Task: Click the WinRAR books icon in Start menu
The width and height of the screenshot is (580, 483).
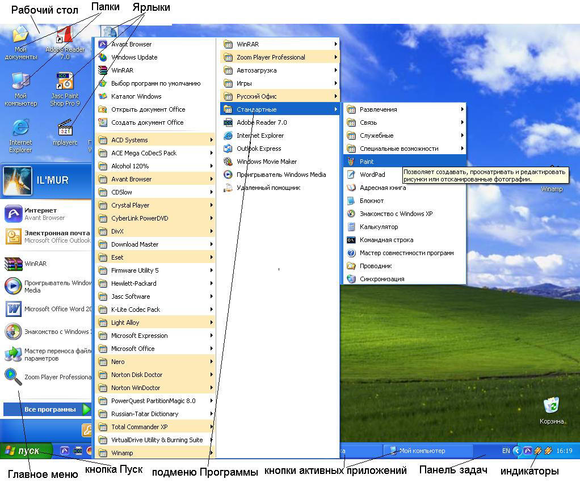Action: click(13, 264)
